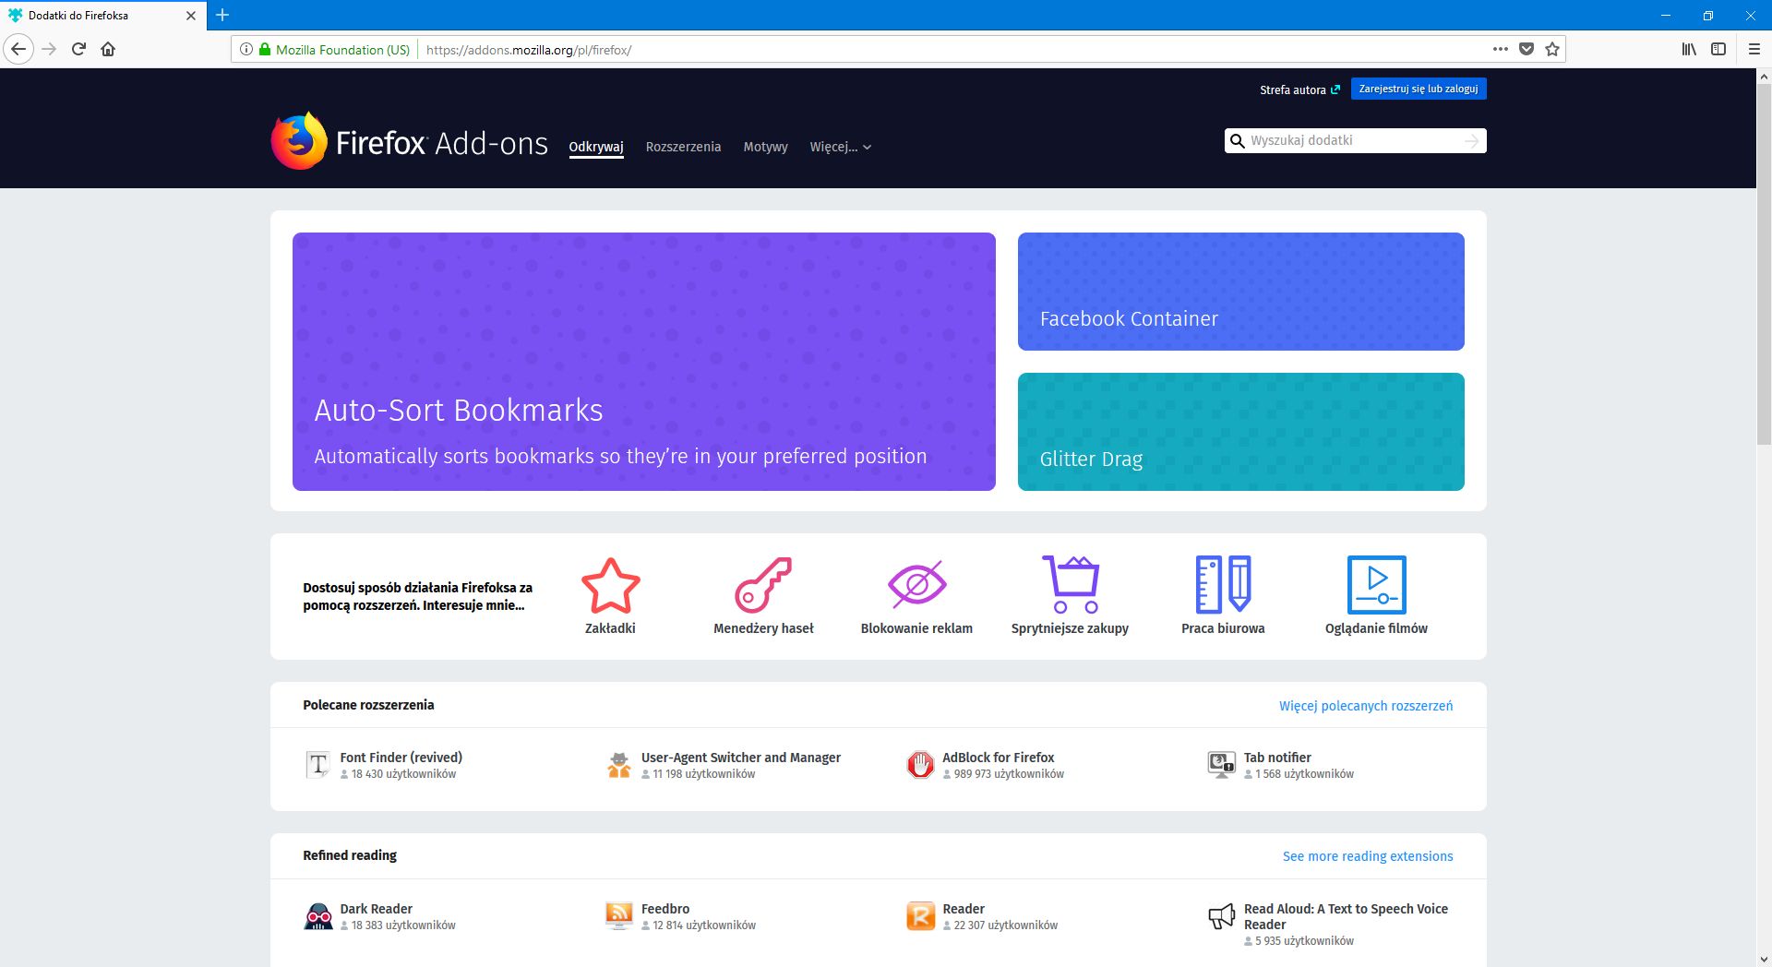Open the Firefox hamburger menu

coord(1753,49)
